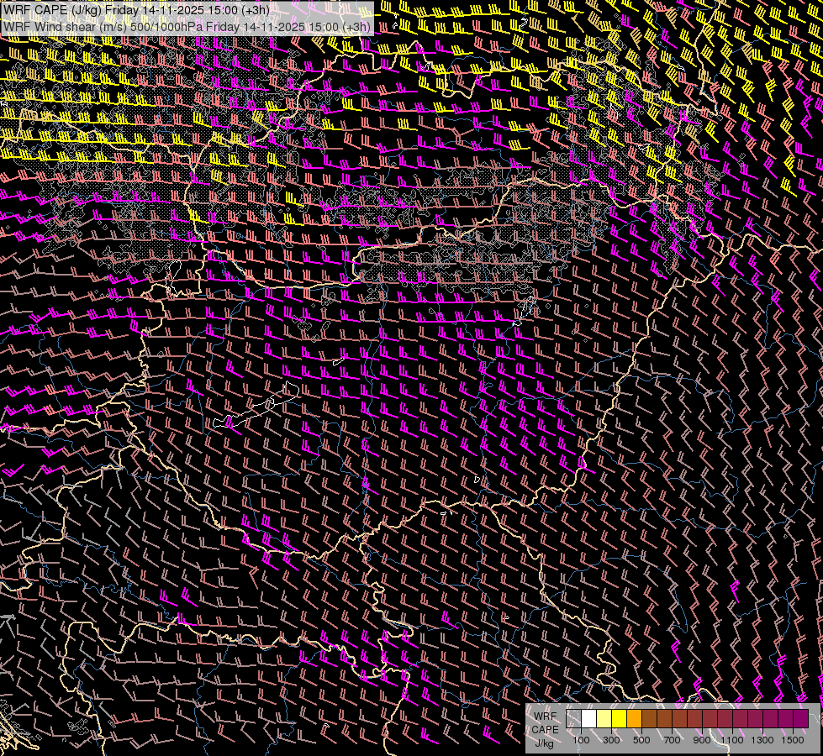The image size is (823, 756).
Task: Select the orange 400–500 legend swatch
Action: click(x=634, y=719)
